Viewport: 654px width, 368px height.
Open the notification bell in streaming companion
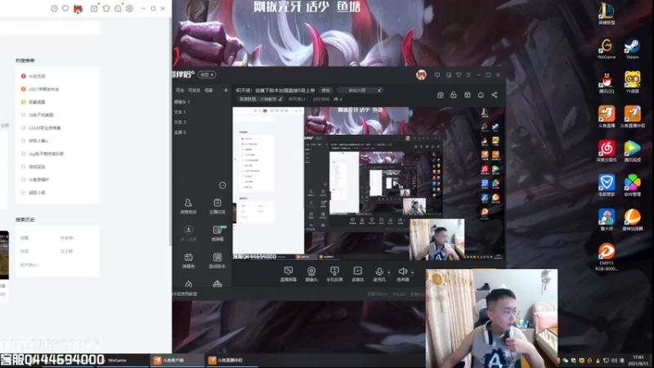(x=481, y=95)
